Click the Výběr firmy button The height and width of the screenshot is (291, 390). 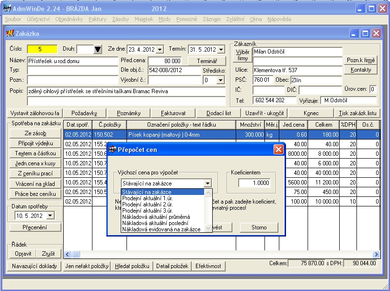point(242,55)
